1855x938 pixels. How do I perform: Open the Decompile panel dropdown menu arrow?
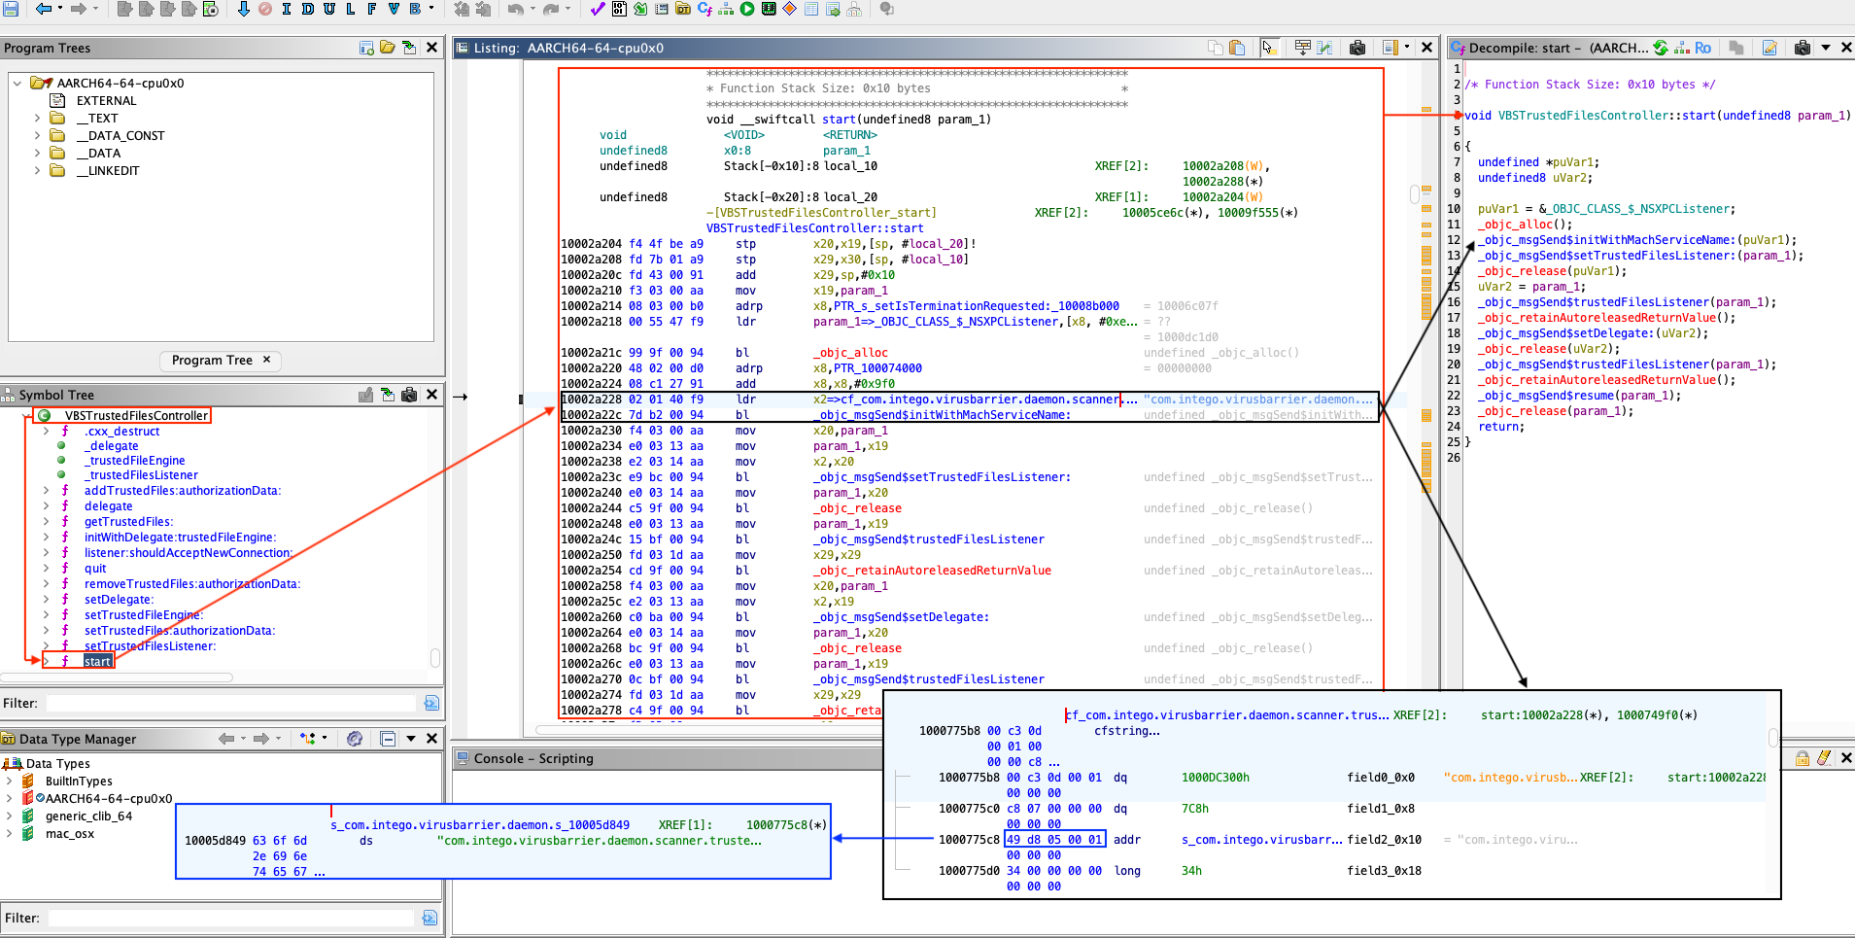tap(1826, 48)
